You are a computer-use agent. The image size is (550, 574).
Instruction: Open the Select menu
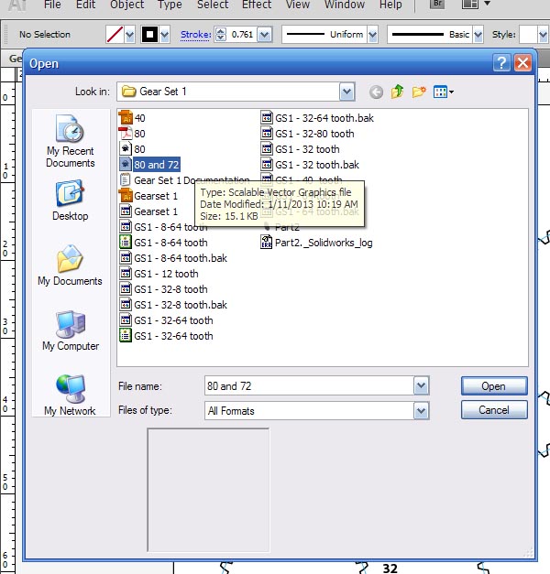point(213,5)
